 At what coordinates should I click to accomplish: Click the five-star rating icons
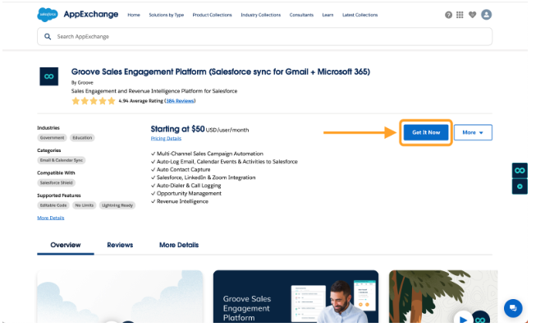point(94,101)
